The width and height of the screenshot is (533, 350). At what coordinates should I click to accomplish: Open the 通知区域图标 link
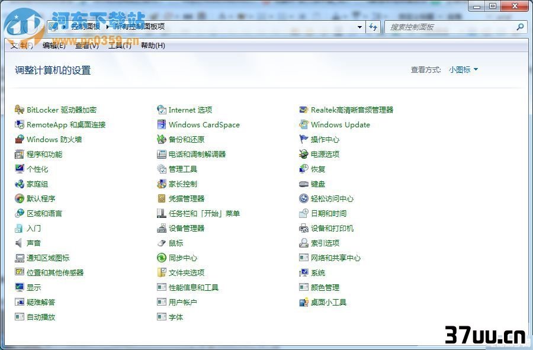click(x=48, y=258)
